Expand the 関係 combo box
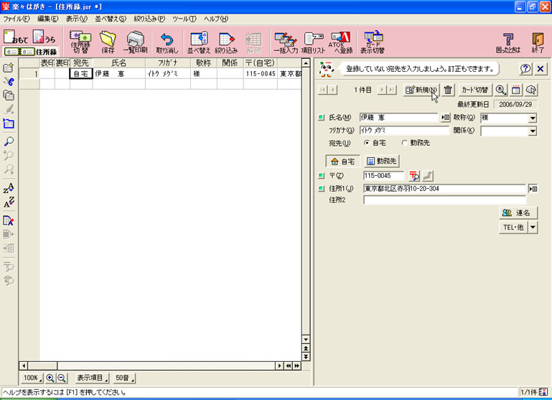Screen dimensions: 552x400 pyautogui.click(x=532, y=131)
